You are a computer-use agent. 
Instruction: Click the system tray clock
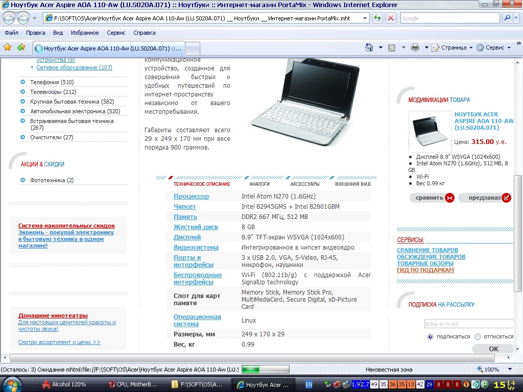(x=504, y=384)
